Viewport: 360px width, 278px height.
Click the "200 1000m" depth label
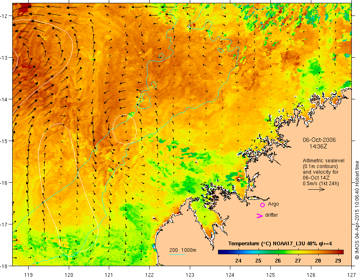pyautogui.click(x=183, y=250)
